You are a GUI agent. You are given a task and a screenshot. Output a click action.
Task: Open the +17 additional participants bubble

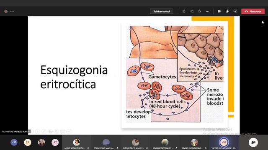pos(14,142)
